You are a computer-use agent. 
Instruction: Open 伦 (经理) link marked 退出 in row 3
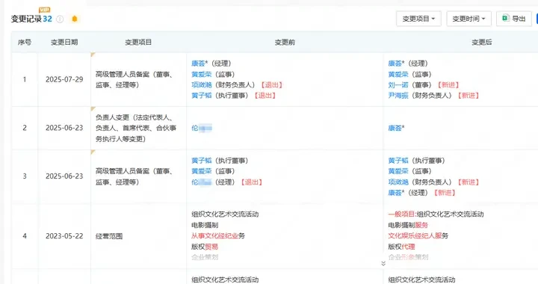tap(202, 182)
